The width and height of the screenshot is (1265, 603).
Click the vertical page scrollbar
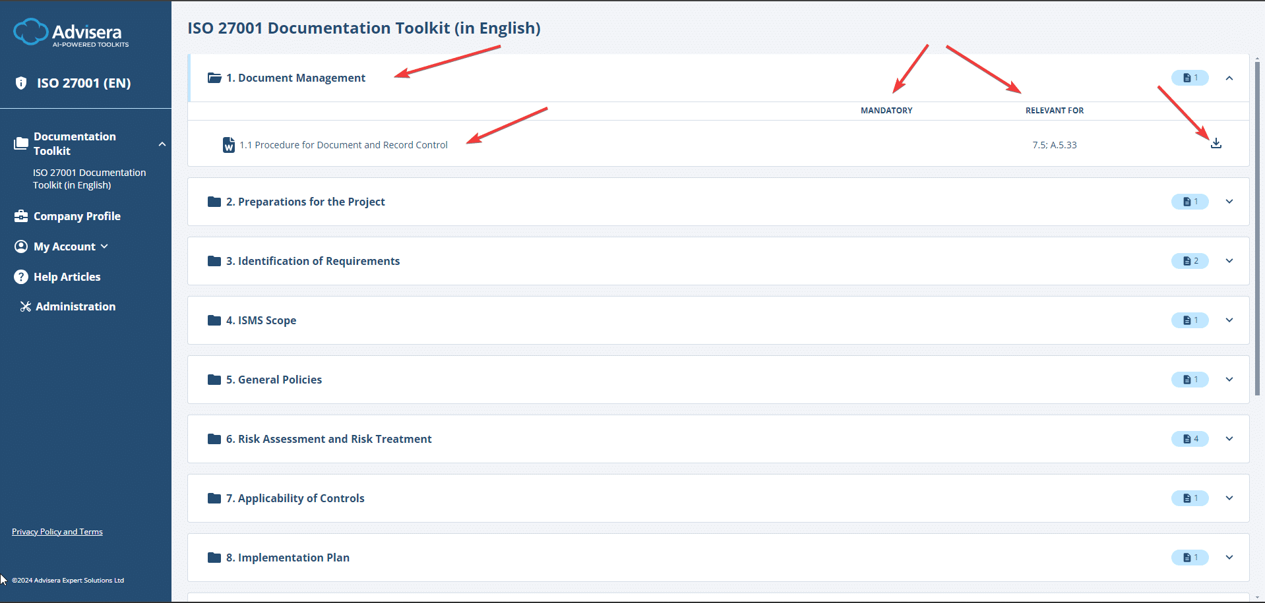1257,231
